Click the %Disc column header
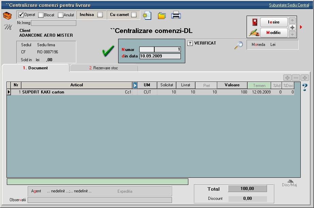The height and width of the screenshot is (208, 314). click(288, 86)
